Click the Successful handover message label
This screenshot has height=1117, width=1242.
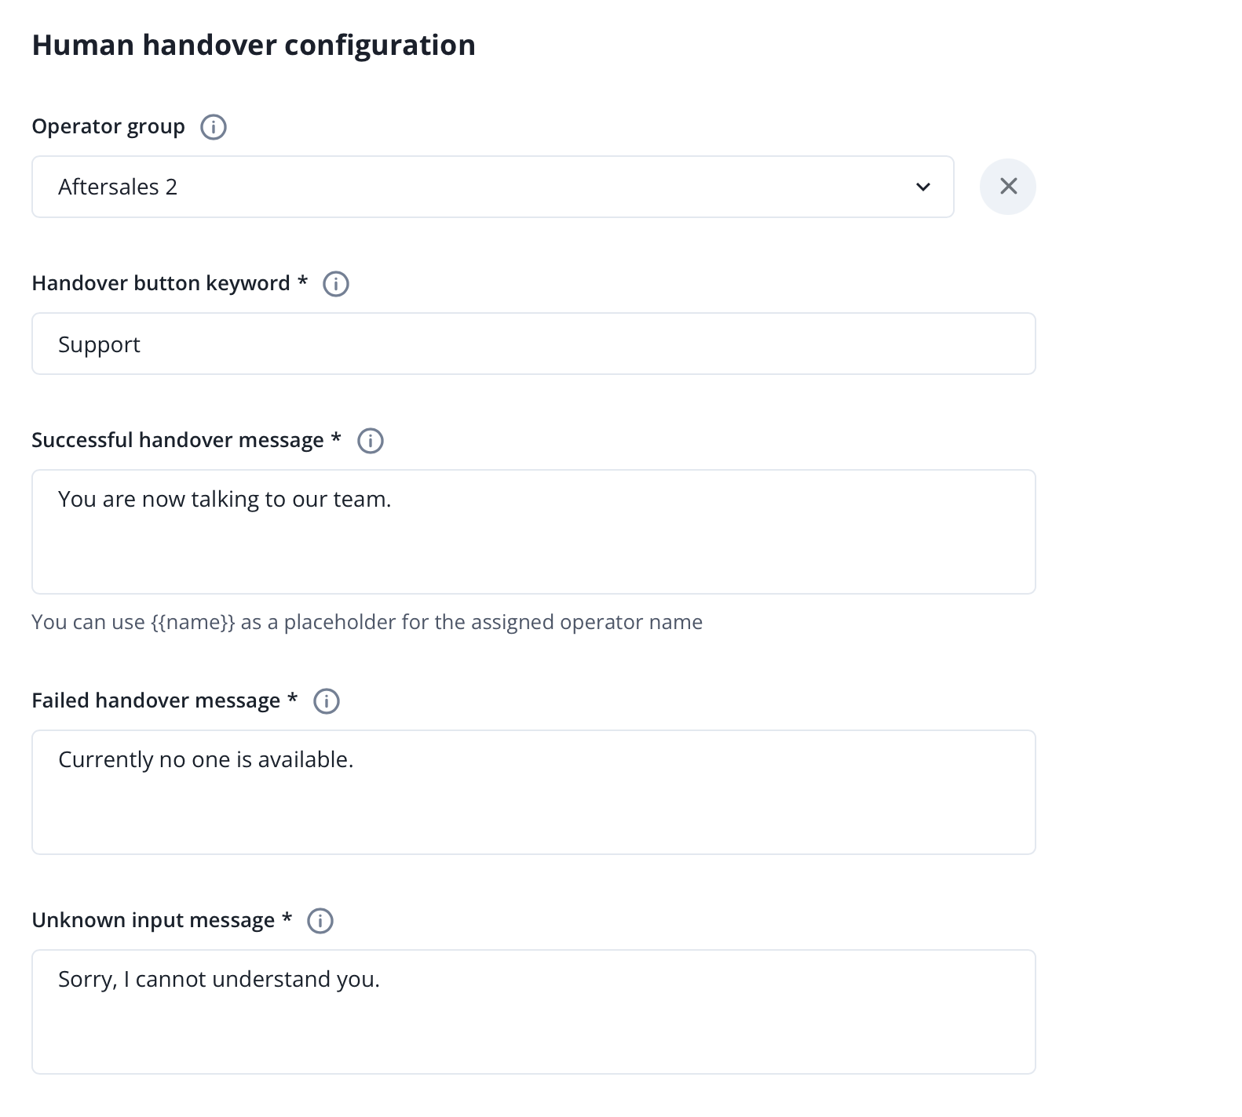coord(177,441)
